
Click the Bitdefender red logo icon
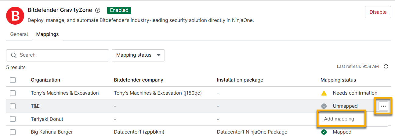(15, 16)
